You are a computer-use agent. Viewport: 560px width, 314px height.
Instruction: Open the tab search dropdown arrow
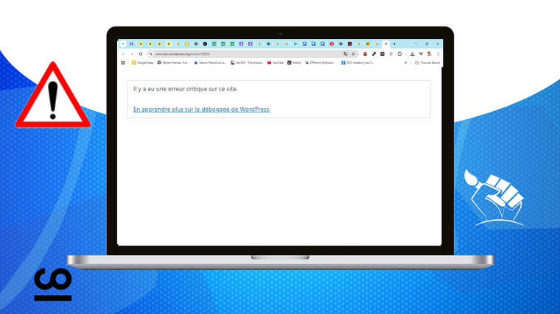click(123, 44)
